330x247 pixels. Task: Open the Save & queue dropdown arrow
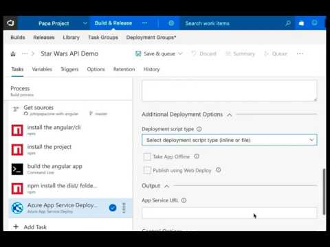click(180, 54)
